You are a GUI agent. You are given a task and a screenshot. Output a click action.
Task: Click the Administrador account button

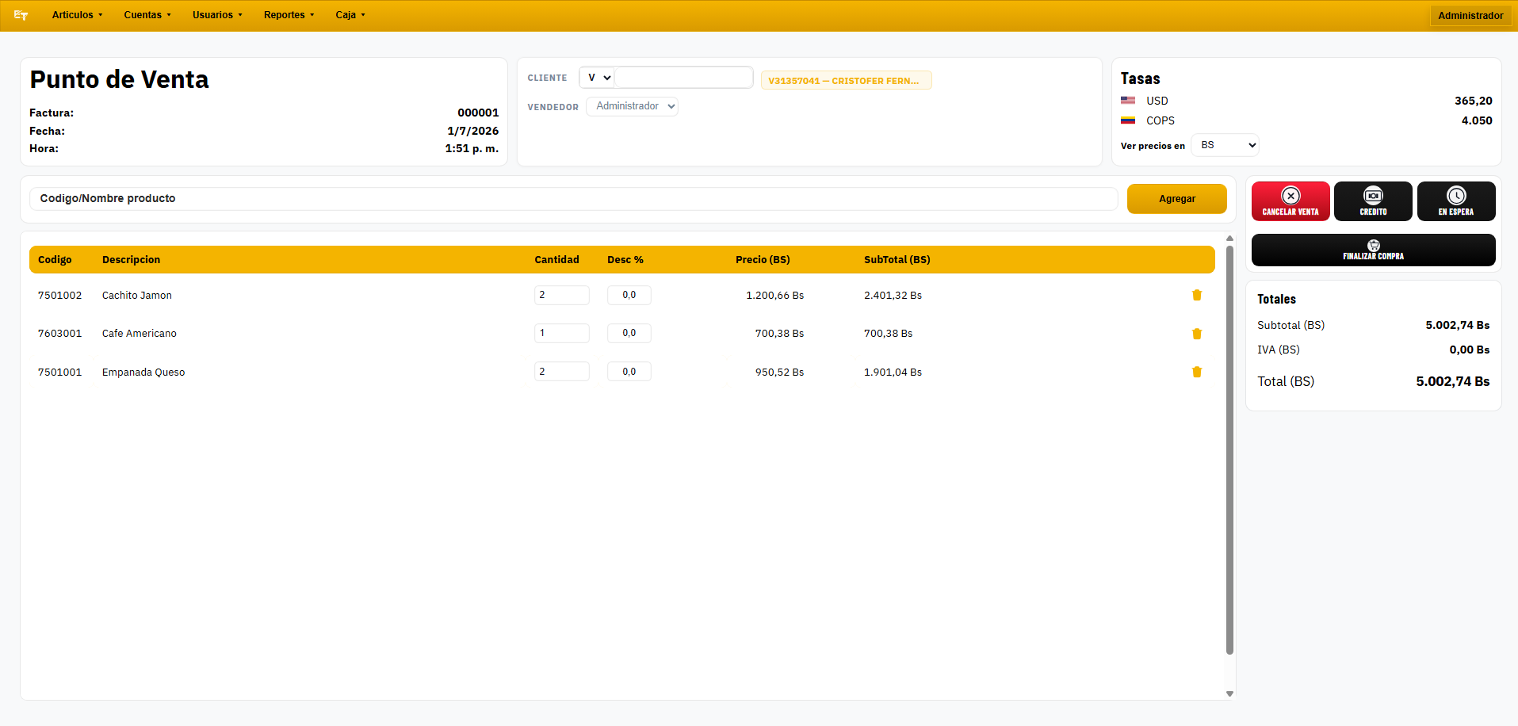coord(1470,16)
